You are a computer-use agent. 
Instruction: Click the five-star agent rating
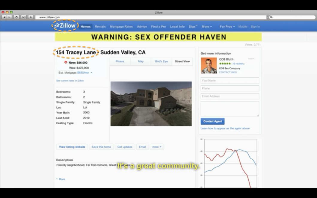pos(225,64)
